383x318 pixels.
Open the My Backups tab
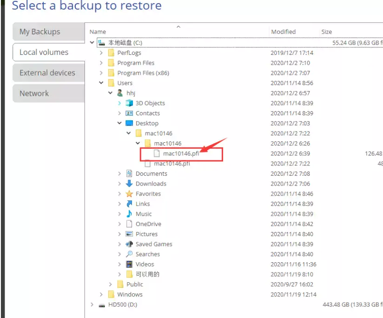point(49,32)
